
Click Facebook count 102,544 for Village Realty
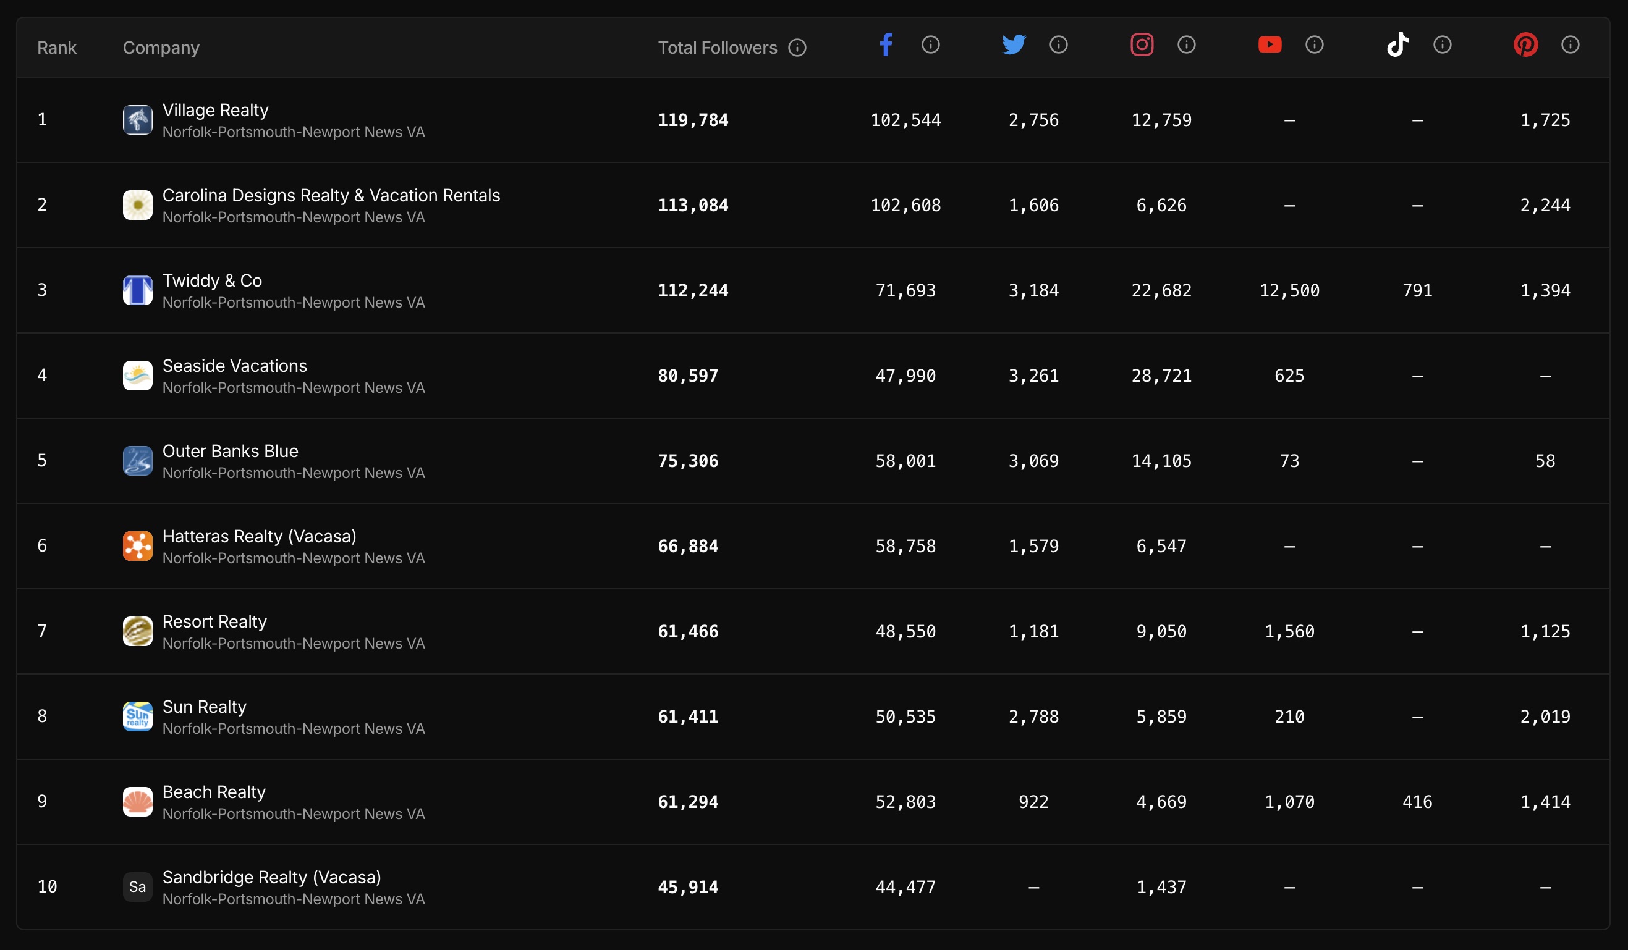click(x=905, y=120)
